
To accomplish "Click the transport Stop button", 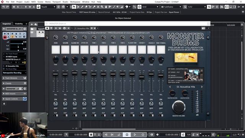I will (x=127, y=135).
